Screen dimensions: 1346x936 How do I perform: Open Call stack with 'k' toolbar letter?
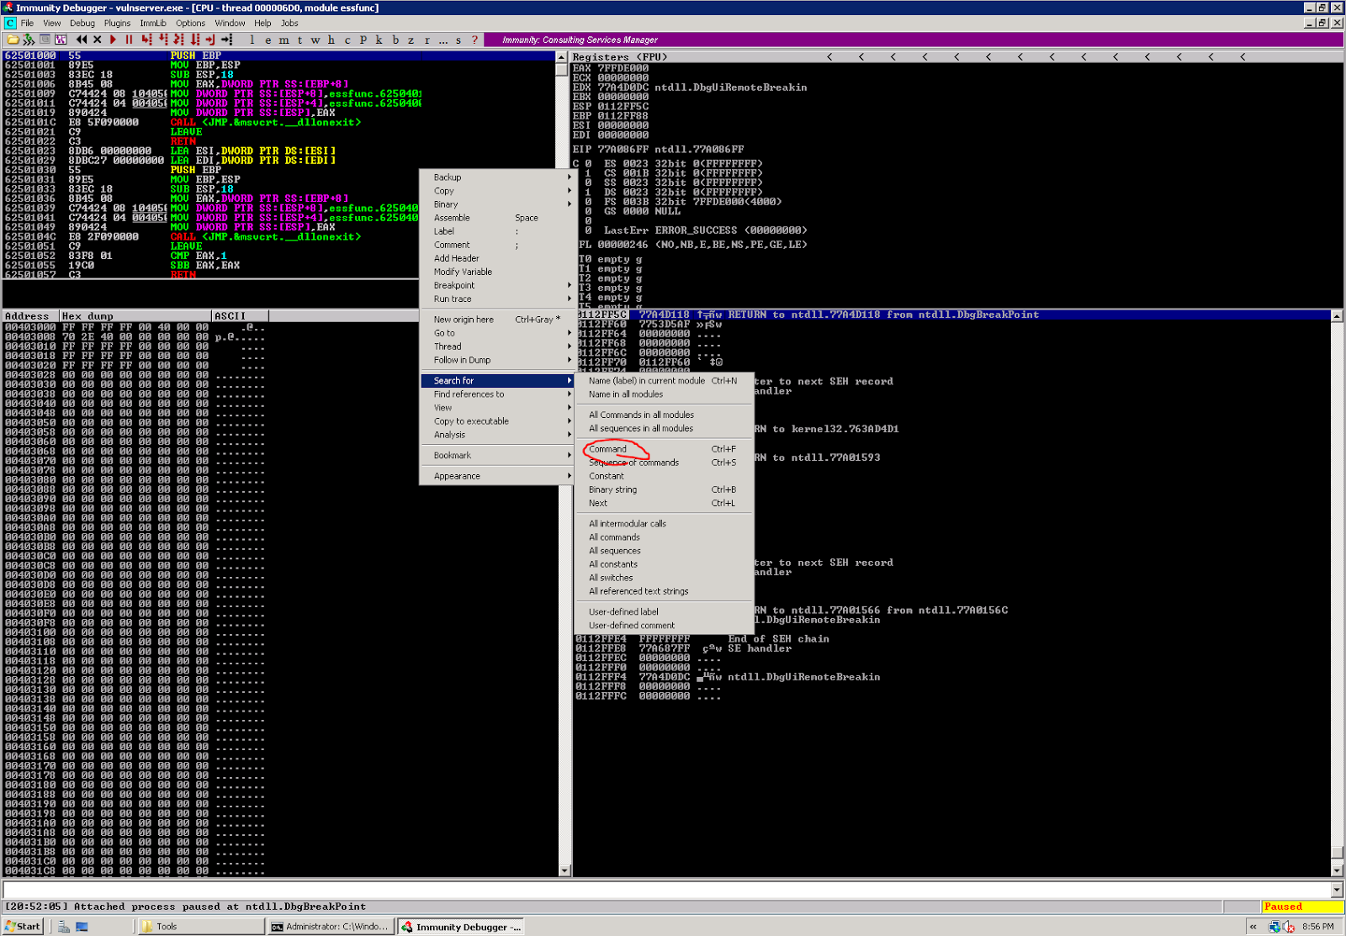379,40
